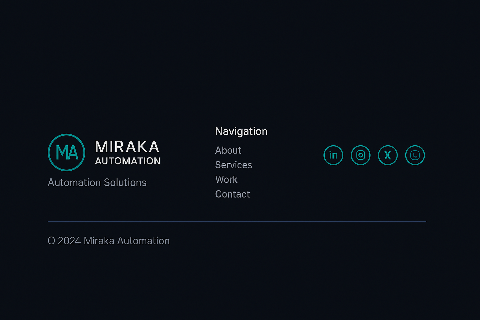Open the LinkedIn social icon
Viewport: 480px width, 320px height.
click(x=333, y=155)
